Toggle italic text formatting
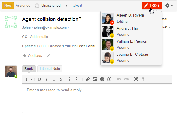The width and height of the screenshot is (177, 118). click(46, 79)
